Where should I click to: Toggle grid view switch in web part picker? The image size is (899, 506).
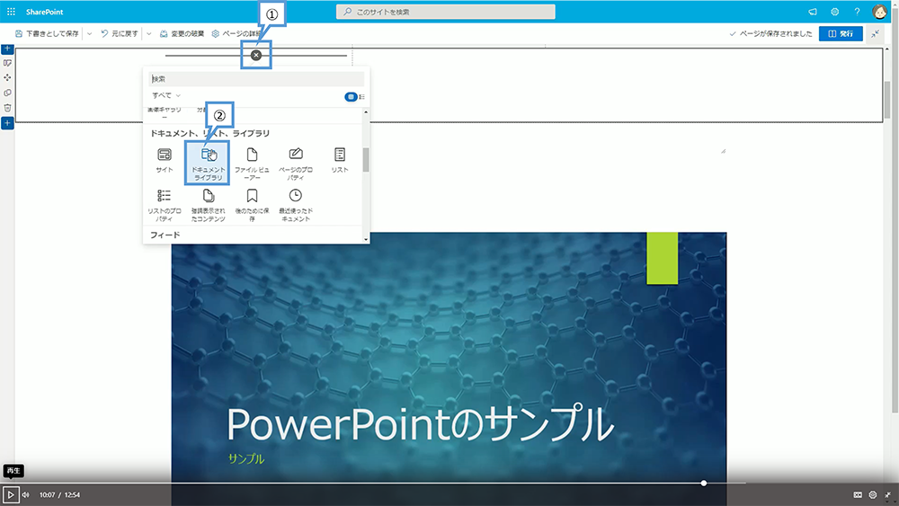pos(351,97)
